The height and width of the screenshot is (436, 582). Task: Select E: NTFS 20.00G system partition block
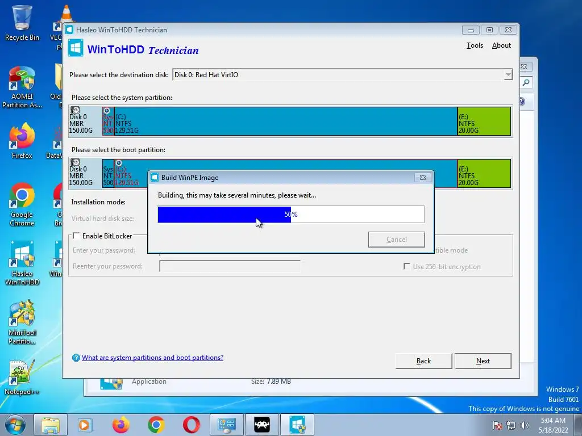click(484, 121)
